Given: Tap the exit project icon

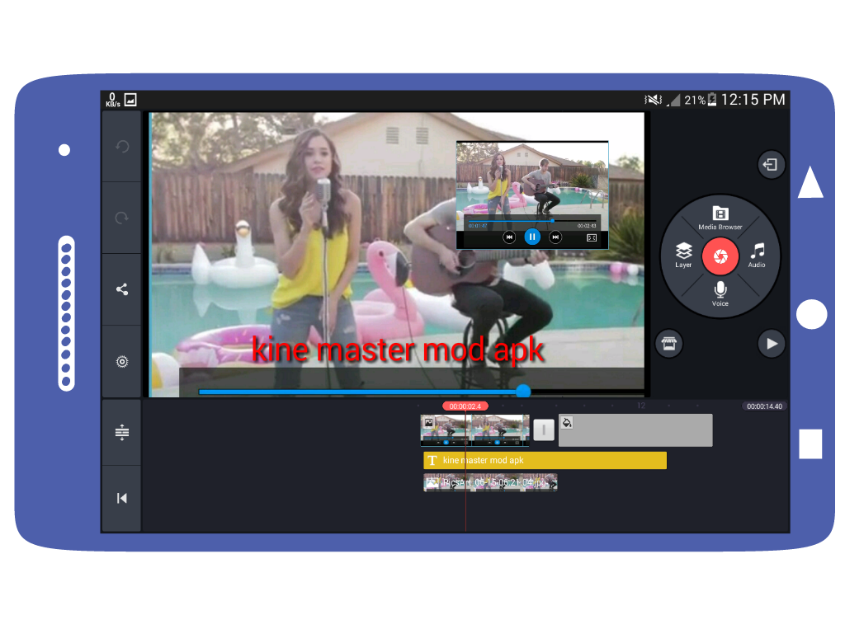Looking at the screenshot, I should tap(771, 164).
